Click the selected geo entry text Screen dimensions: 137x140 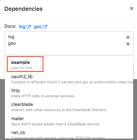point(12,43)
